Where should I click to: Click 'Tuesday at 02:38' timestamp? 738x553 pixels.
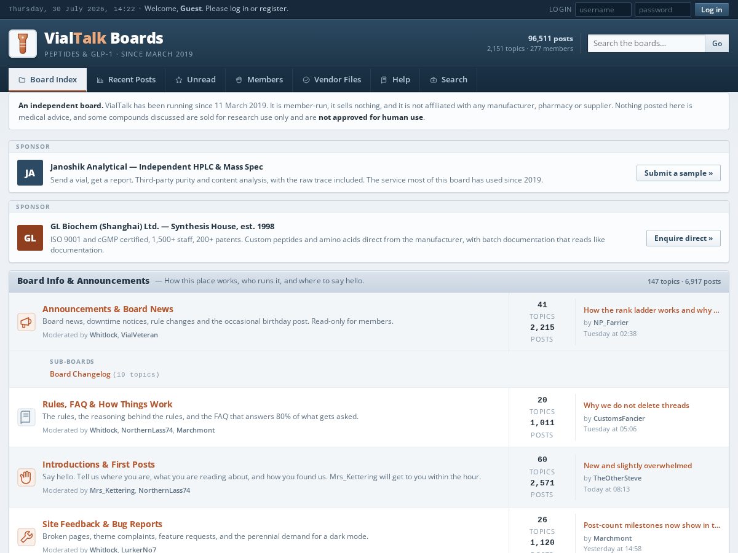coord(610,334)
